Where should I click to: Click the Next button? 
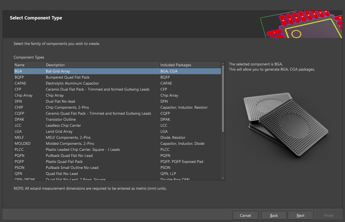(301, 215)
